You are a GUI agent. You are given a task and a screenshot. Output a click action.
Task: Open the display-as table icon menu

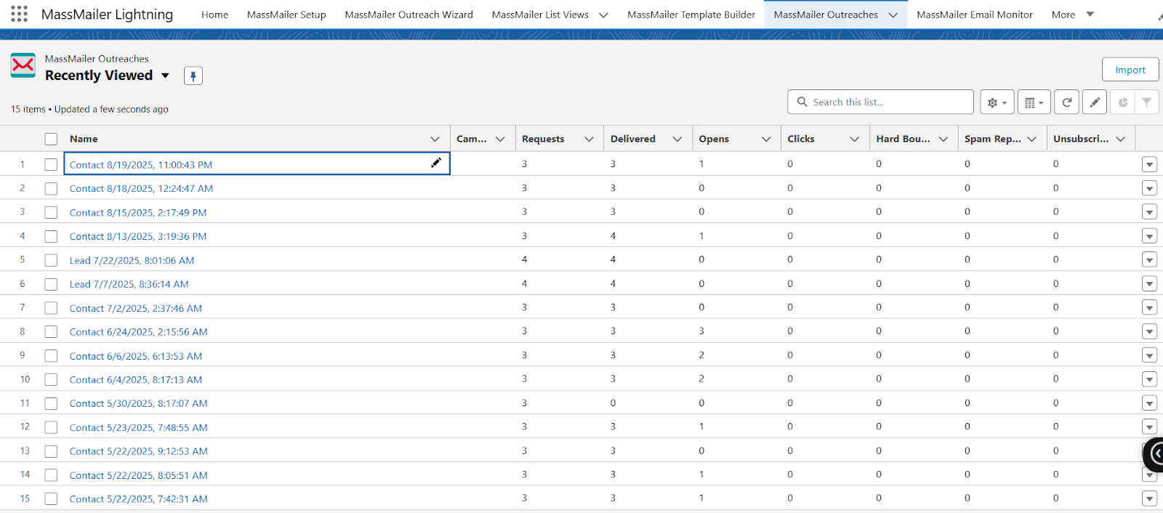coord(1034,102)
